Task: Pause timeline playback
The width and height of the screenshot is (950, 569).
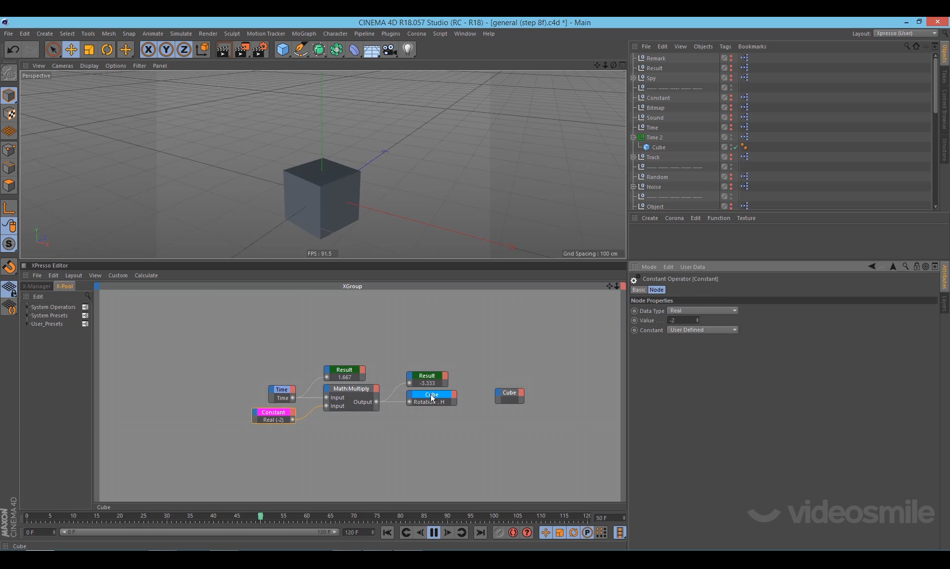Action: pos(434,532)
